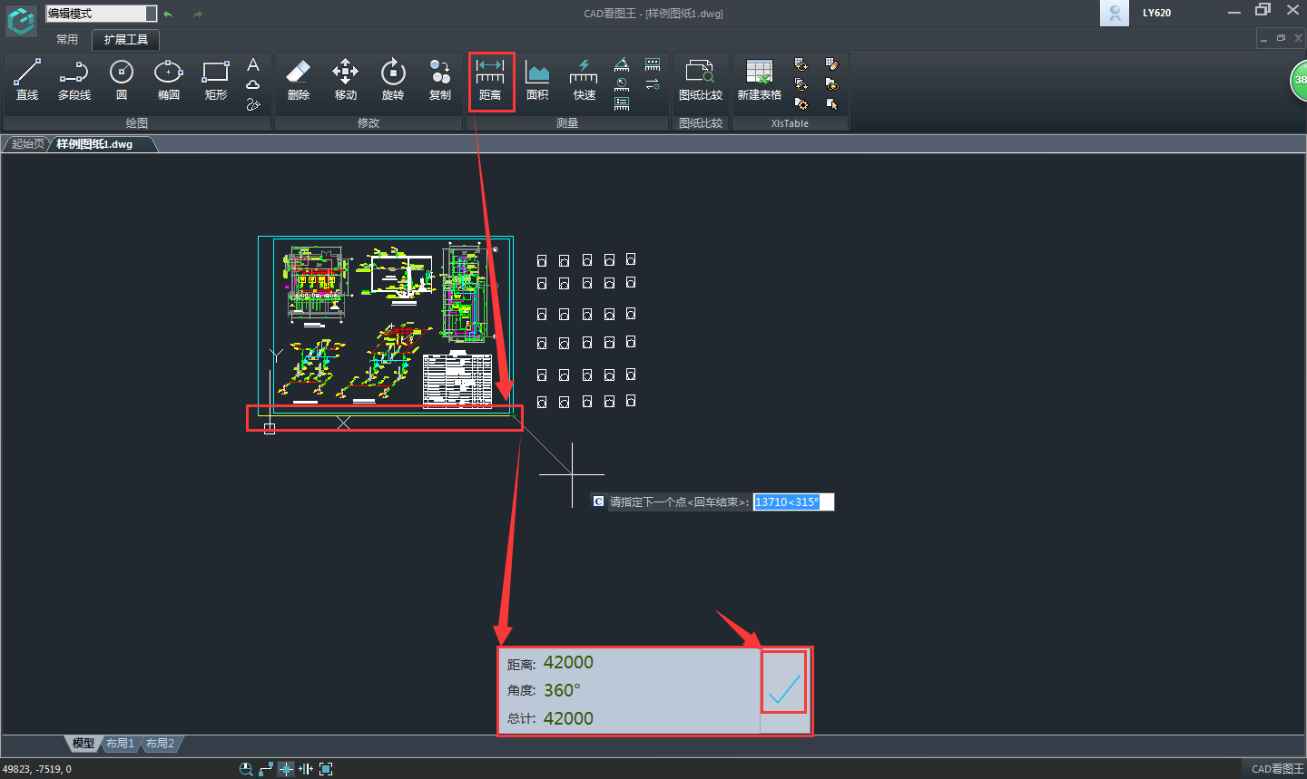
Task: Select the 直线 (line) drawing tool
Action: pos(27,79)
